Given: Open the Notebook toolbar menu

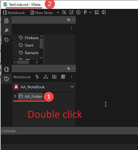Looking at the screenshot, I should click(14, 13).
